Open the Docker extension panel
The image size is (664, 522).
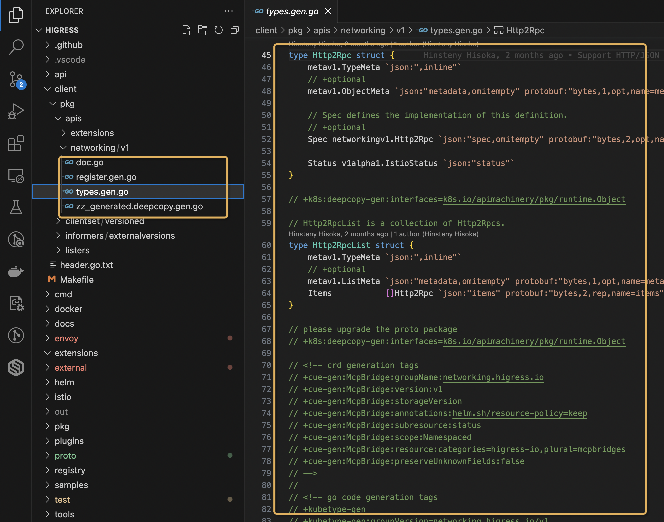pos(16,272)
